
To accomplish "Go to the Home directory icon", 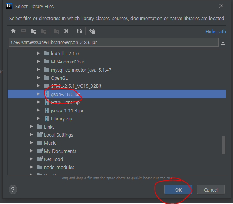I will point(13,31).
